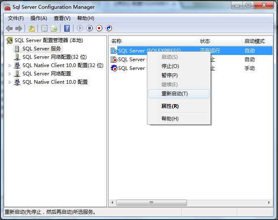Choose 暂停(P) from the context menu
Image resolution: width=278 pixels, height=220 pixels.
pyautogui.click(x=179, y=75)
